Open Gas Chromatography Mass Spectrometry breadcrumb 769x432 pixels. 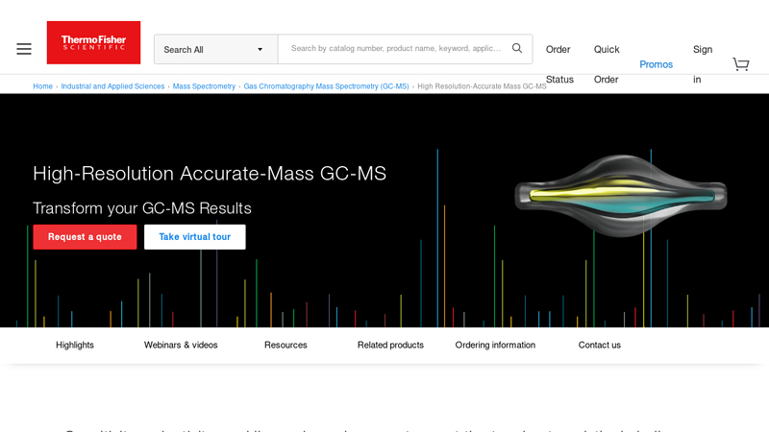coord(326,86)
